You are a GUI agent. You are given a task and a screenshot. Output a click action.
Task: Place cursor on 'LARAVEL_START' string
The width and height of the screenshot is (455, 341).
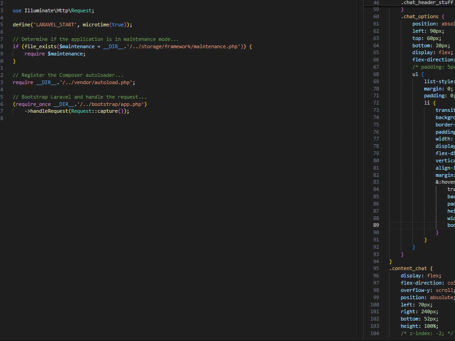pyautogui.click(x=55, y=25)
